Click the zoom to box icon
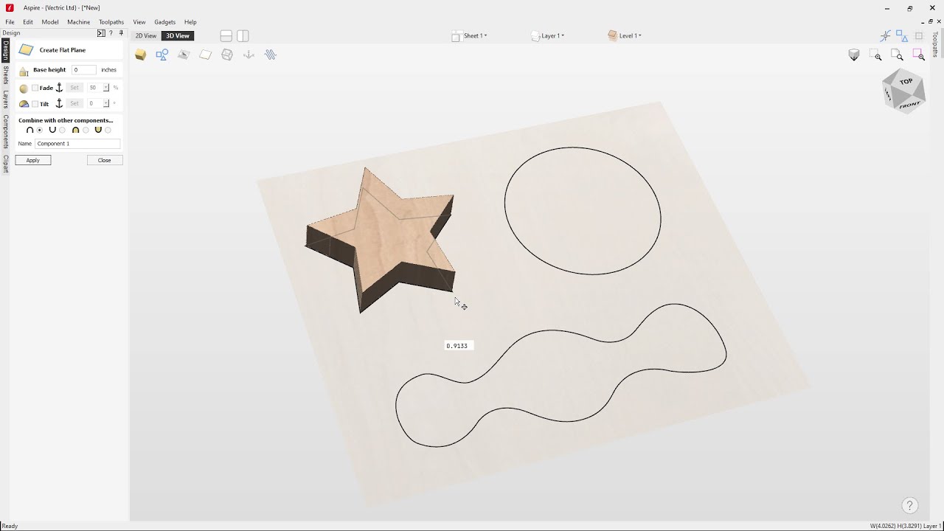The width and height of the screenshot is (944, 531). coord(875,55)
